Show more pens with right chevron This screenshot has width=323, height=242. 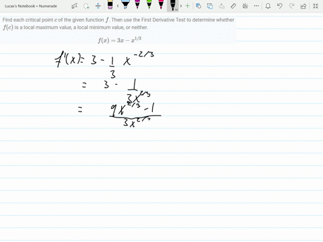(x=181, y=6)
